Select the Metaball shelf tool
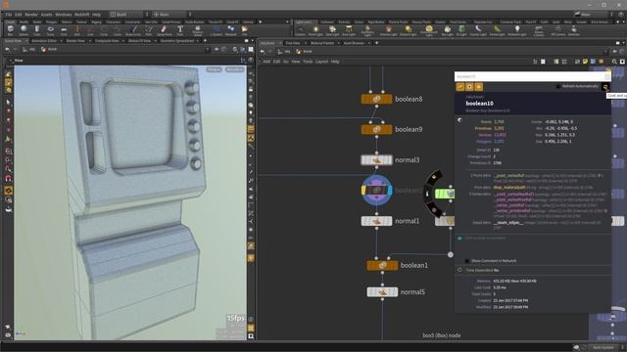The image size is (627, 352). click(231, 30)
